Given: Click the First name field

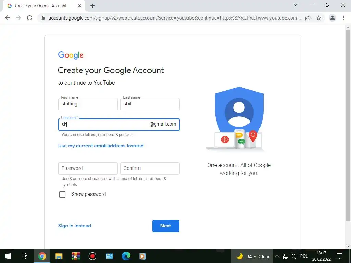Looking at the screenshot, I should 88,104.
